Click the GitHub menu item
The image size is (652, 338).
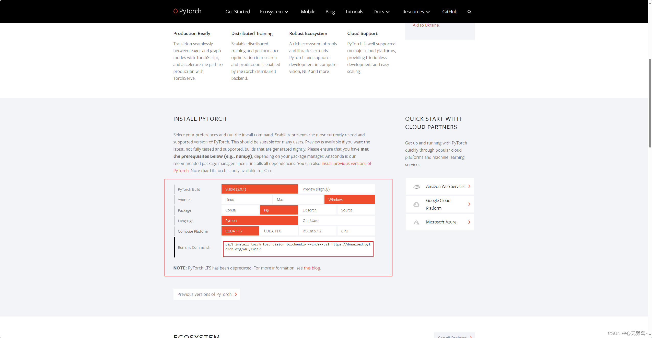[450, 12]
